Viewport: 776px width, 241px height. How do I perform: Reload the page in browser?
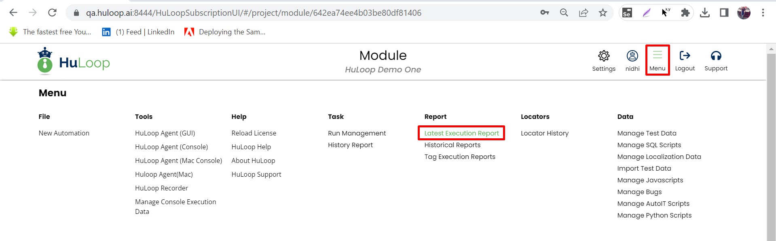(52, 13)
